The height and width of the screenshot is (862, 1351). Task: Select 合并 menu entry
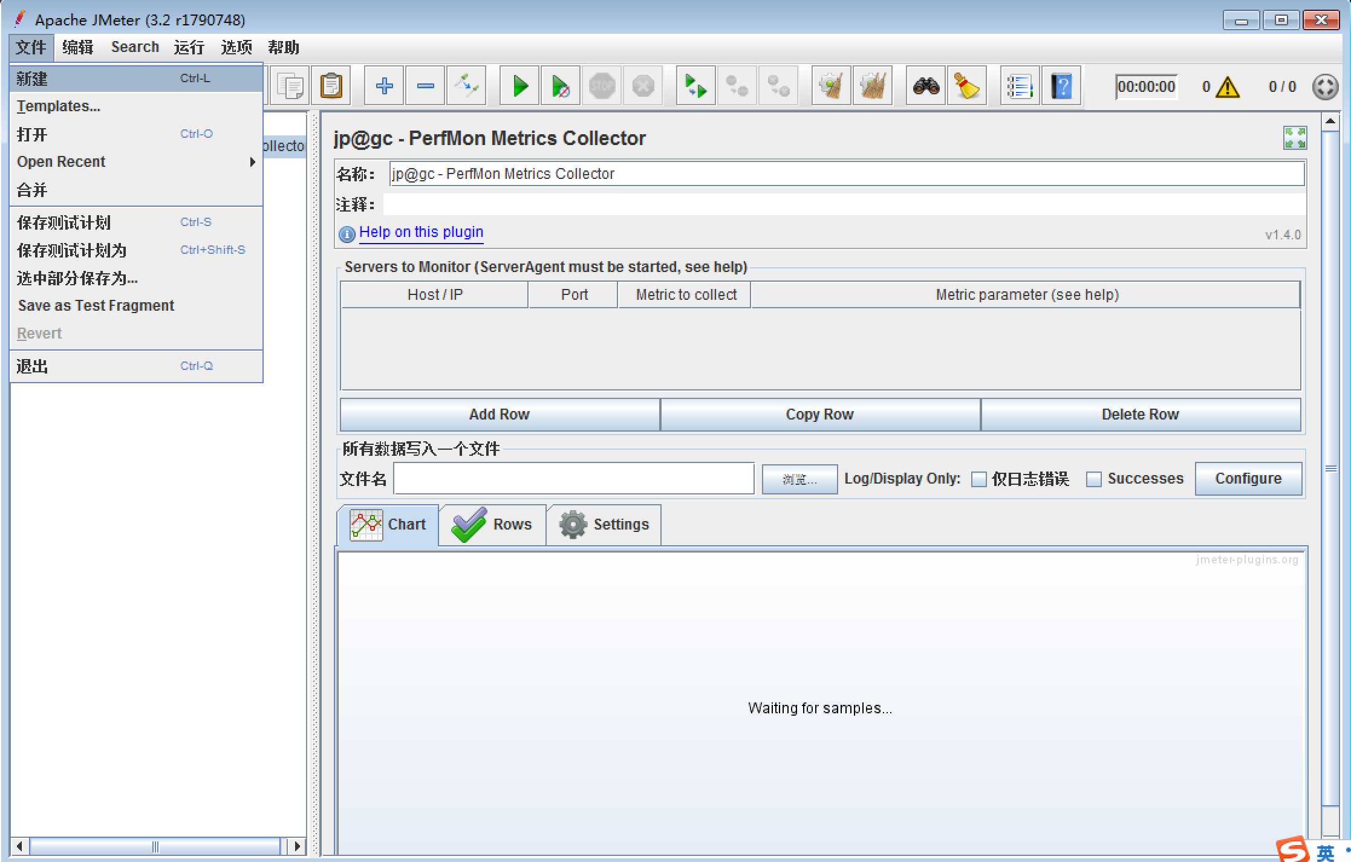136,190
